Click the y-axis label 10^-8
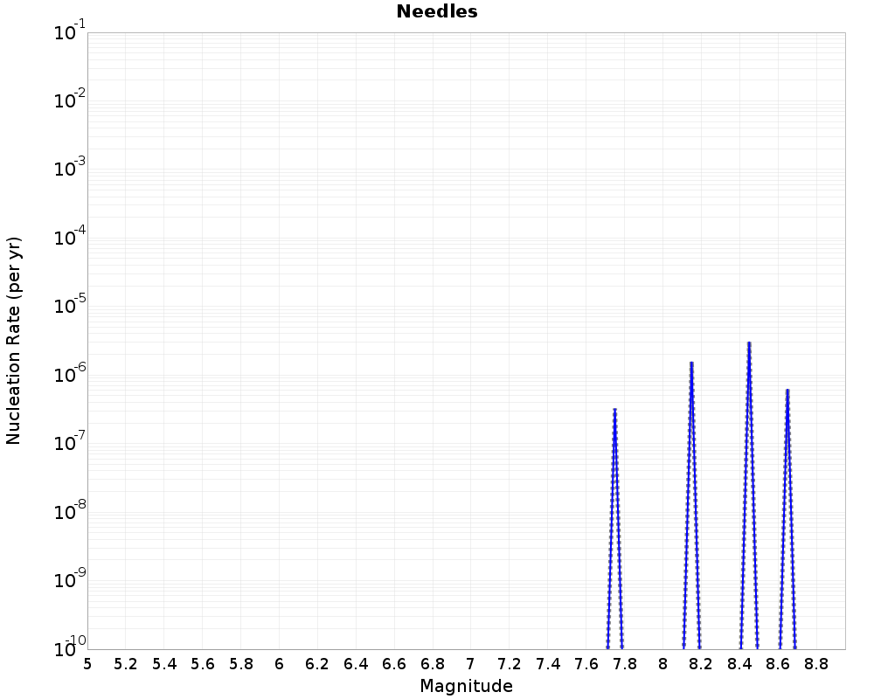 coord(70,510)
